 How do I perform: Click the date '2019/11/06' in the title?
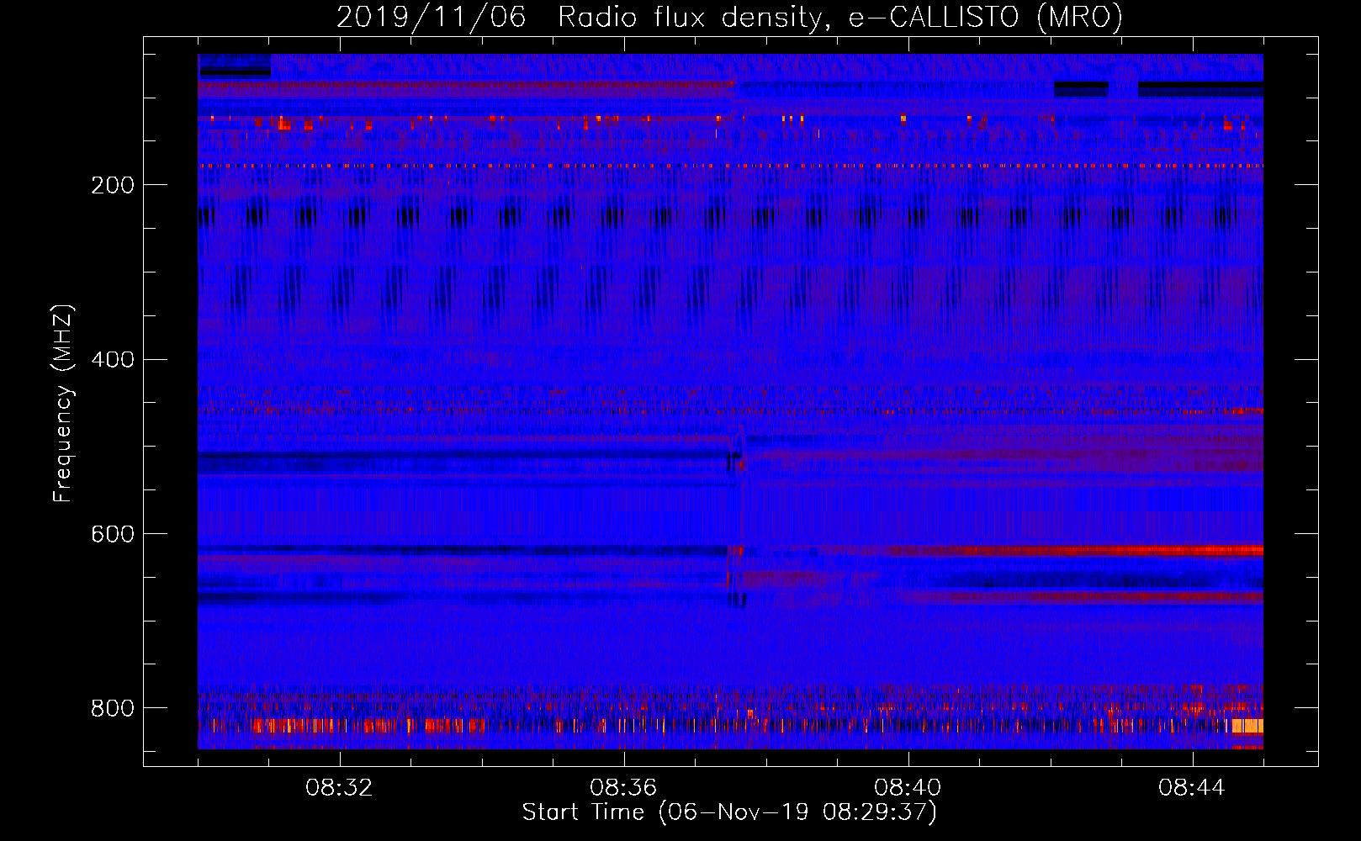(432, 18)
